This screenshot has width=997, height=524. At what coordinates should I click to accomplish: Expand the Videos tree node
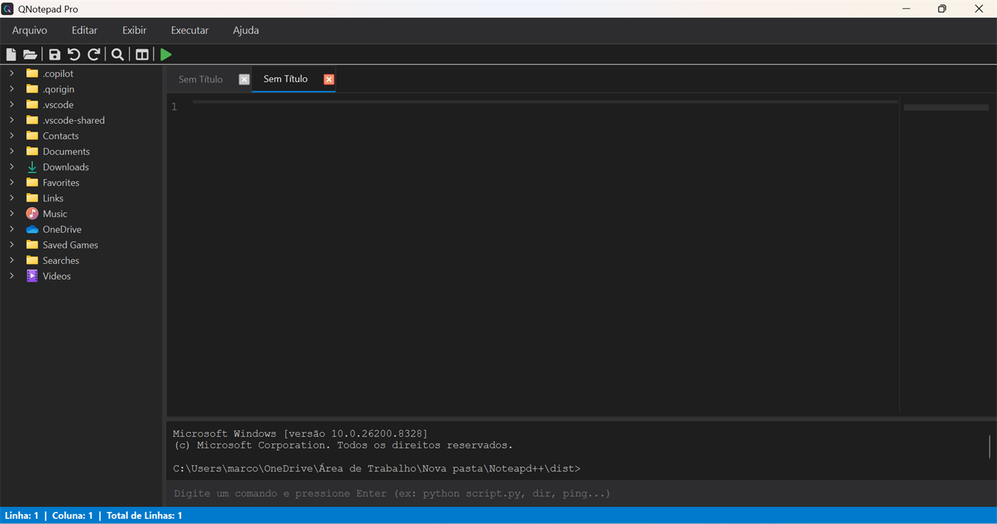[11, 276]
